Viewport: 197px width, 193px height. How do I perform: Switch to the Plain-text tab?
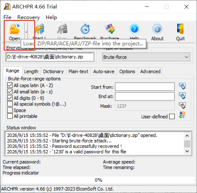tap(78, 72)
